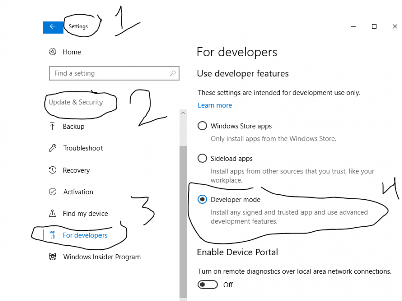Enable the Developer mode radio button

point(202,199)
